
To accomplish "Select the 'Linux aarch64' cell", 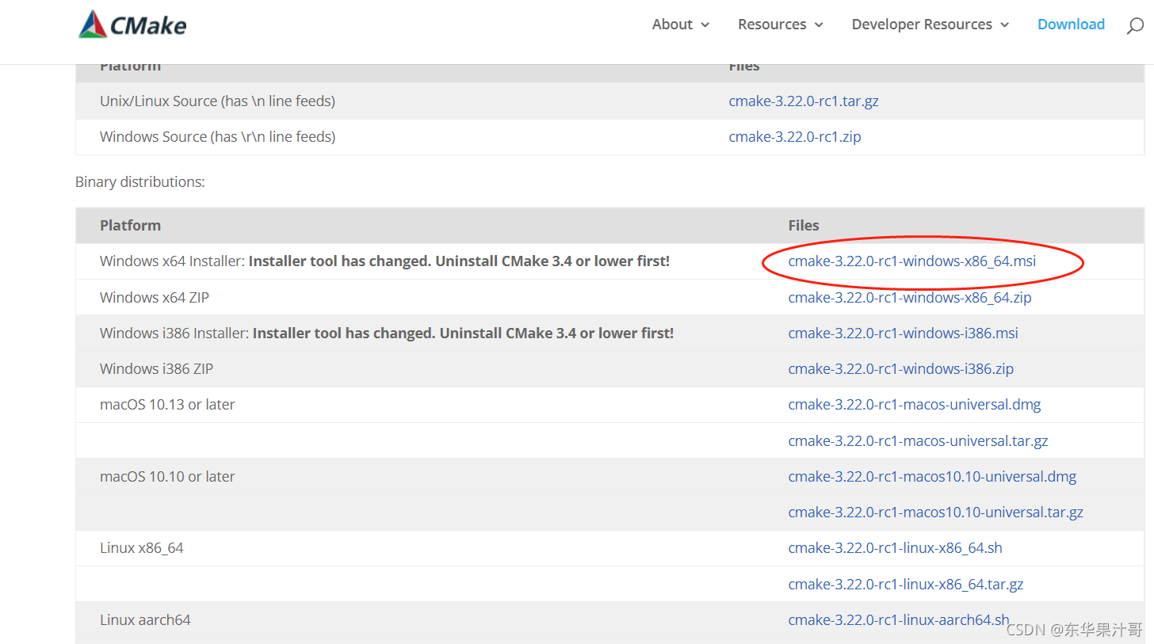I will point(145,620).
